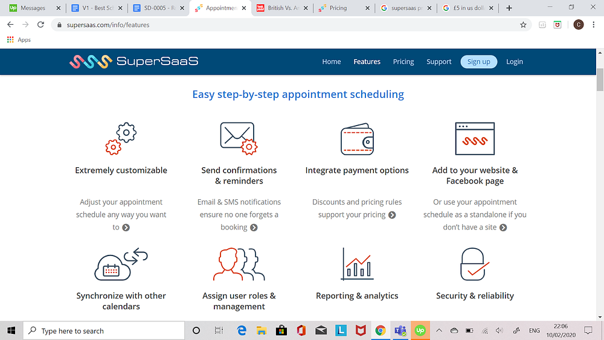Switch to the supersaas pr Google tab

[406, 8]
